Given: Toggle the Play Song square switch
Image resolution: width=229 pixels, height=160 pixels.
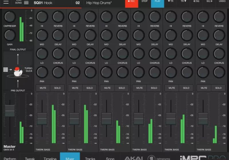Looking at the screenshot, I should point(26,3).
